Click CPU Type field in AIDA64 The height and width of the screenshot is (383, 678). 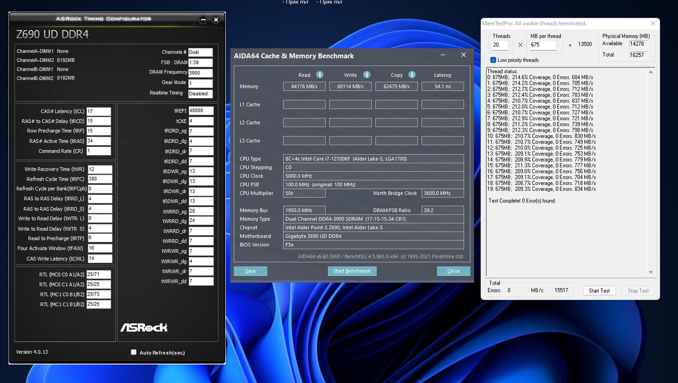(373, 159)
